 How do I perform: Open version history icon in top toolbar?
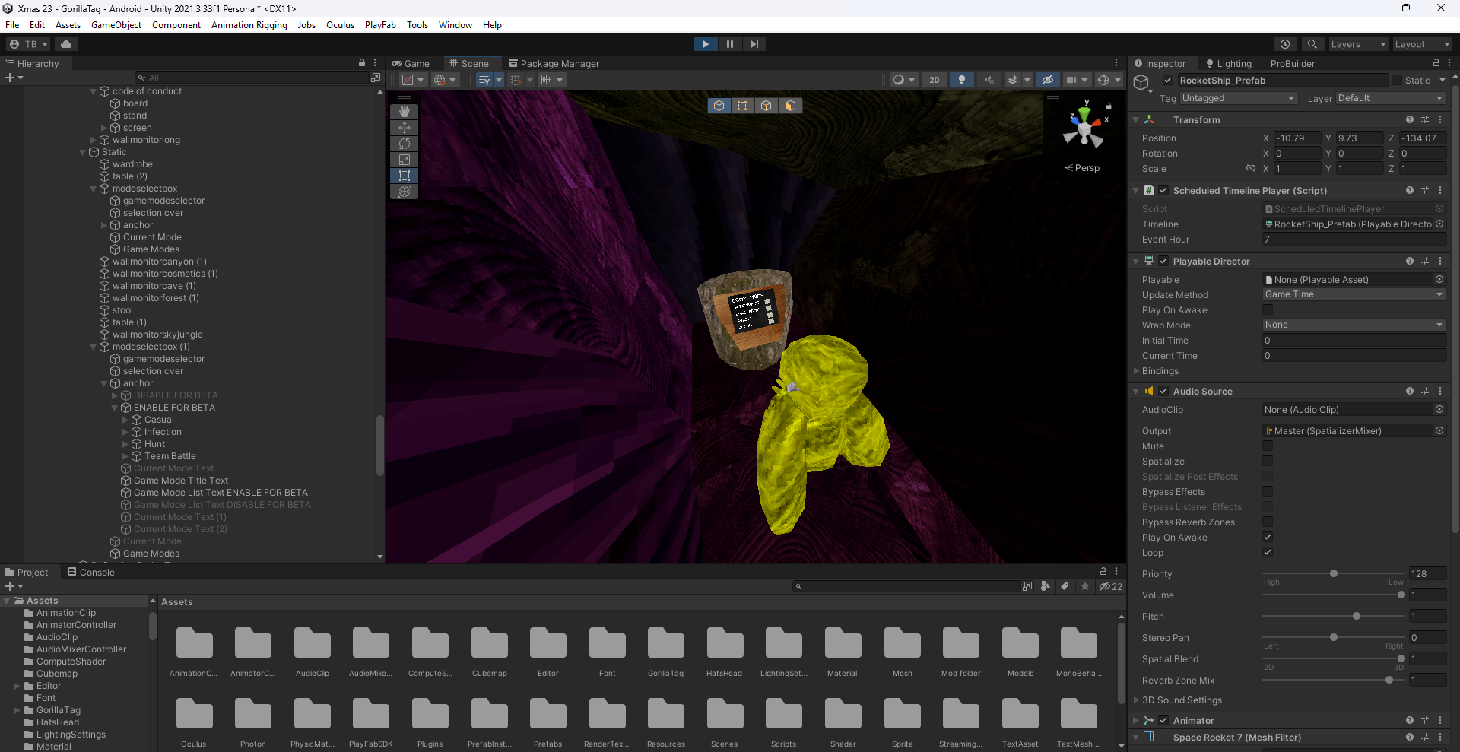click(x=1285, y=44)
